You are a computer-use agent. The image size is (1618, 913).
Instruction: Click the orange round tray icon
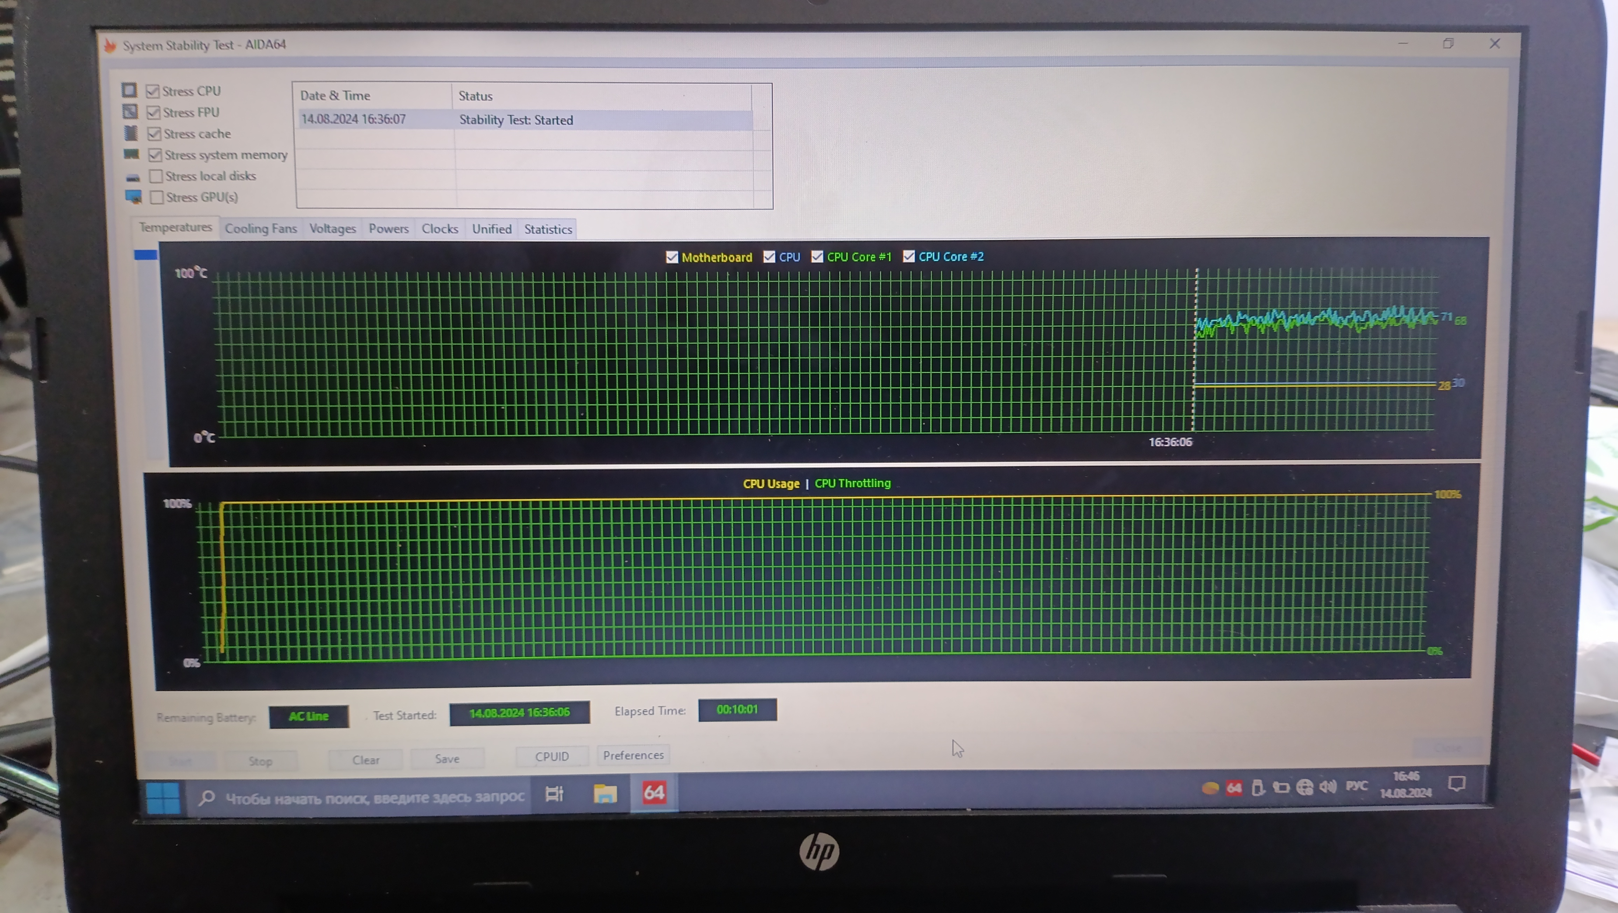tap(1210, 788)
